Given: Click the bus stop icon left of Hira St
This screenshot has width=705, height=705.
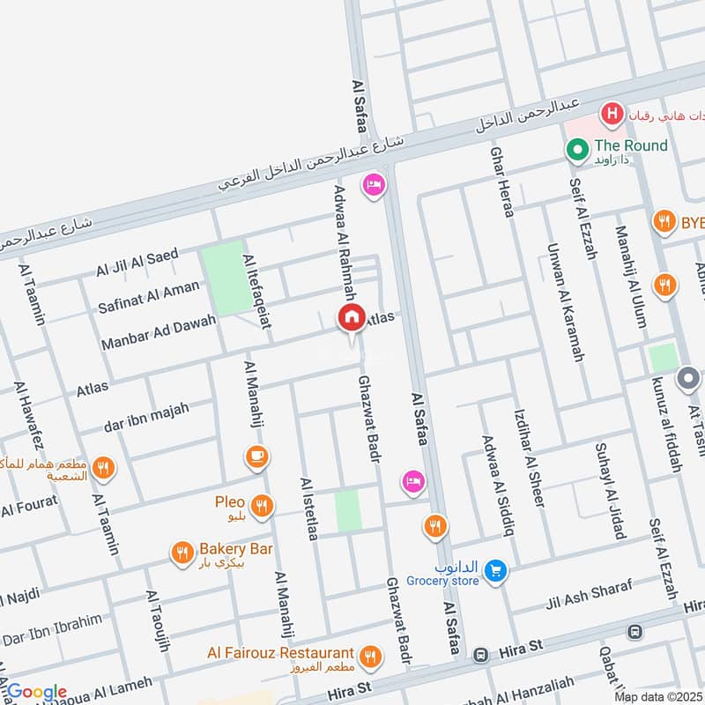Looking at the screenshot, I should [x=480, y=654].
